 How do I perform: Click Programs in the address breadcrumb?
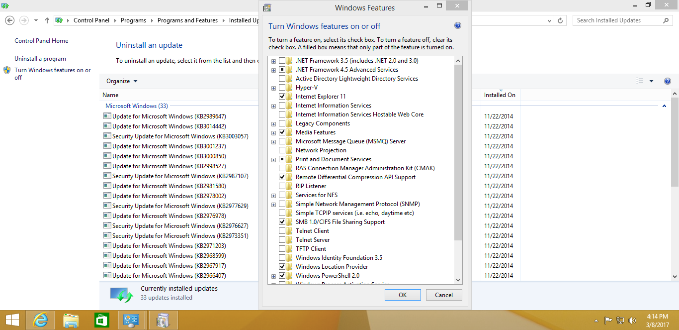[x=133, y=20]
